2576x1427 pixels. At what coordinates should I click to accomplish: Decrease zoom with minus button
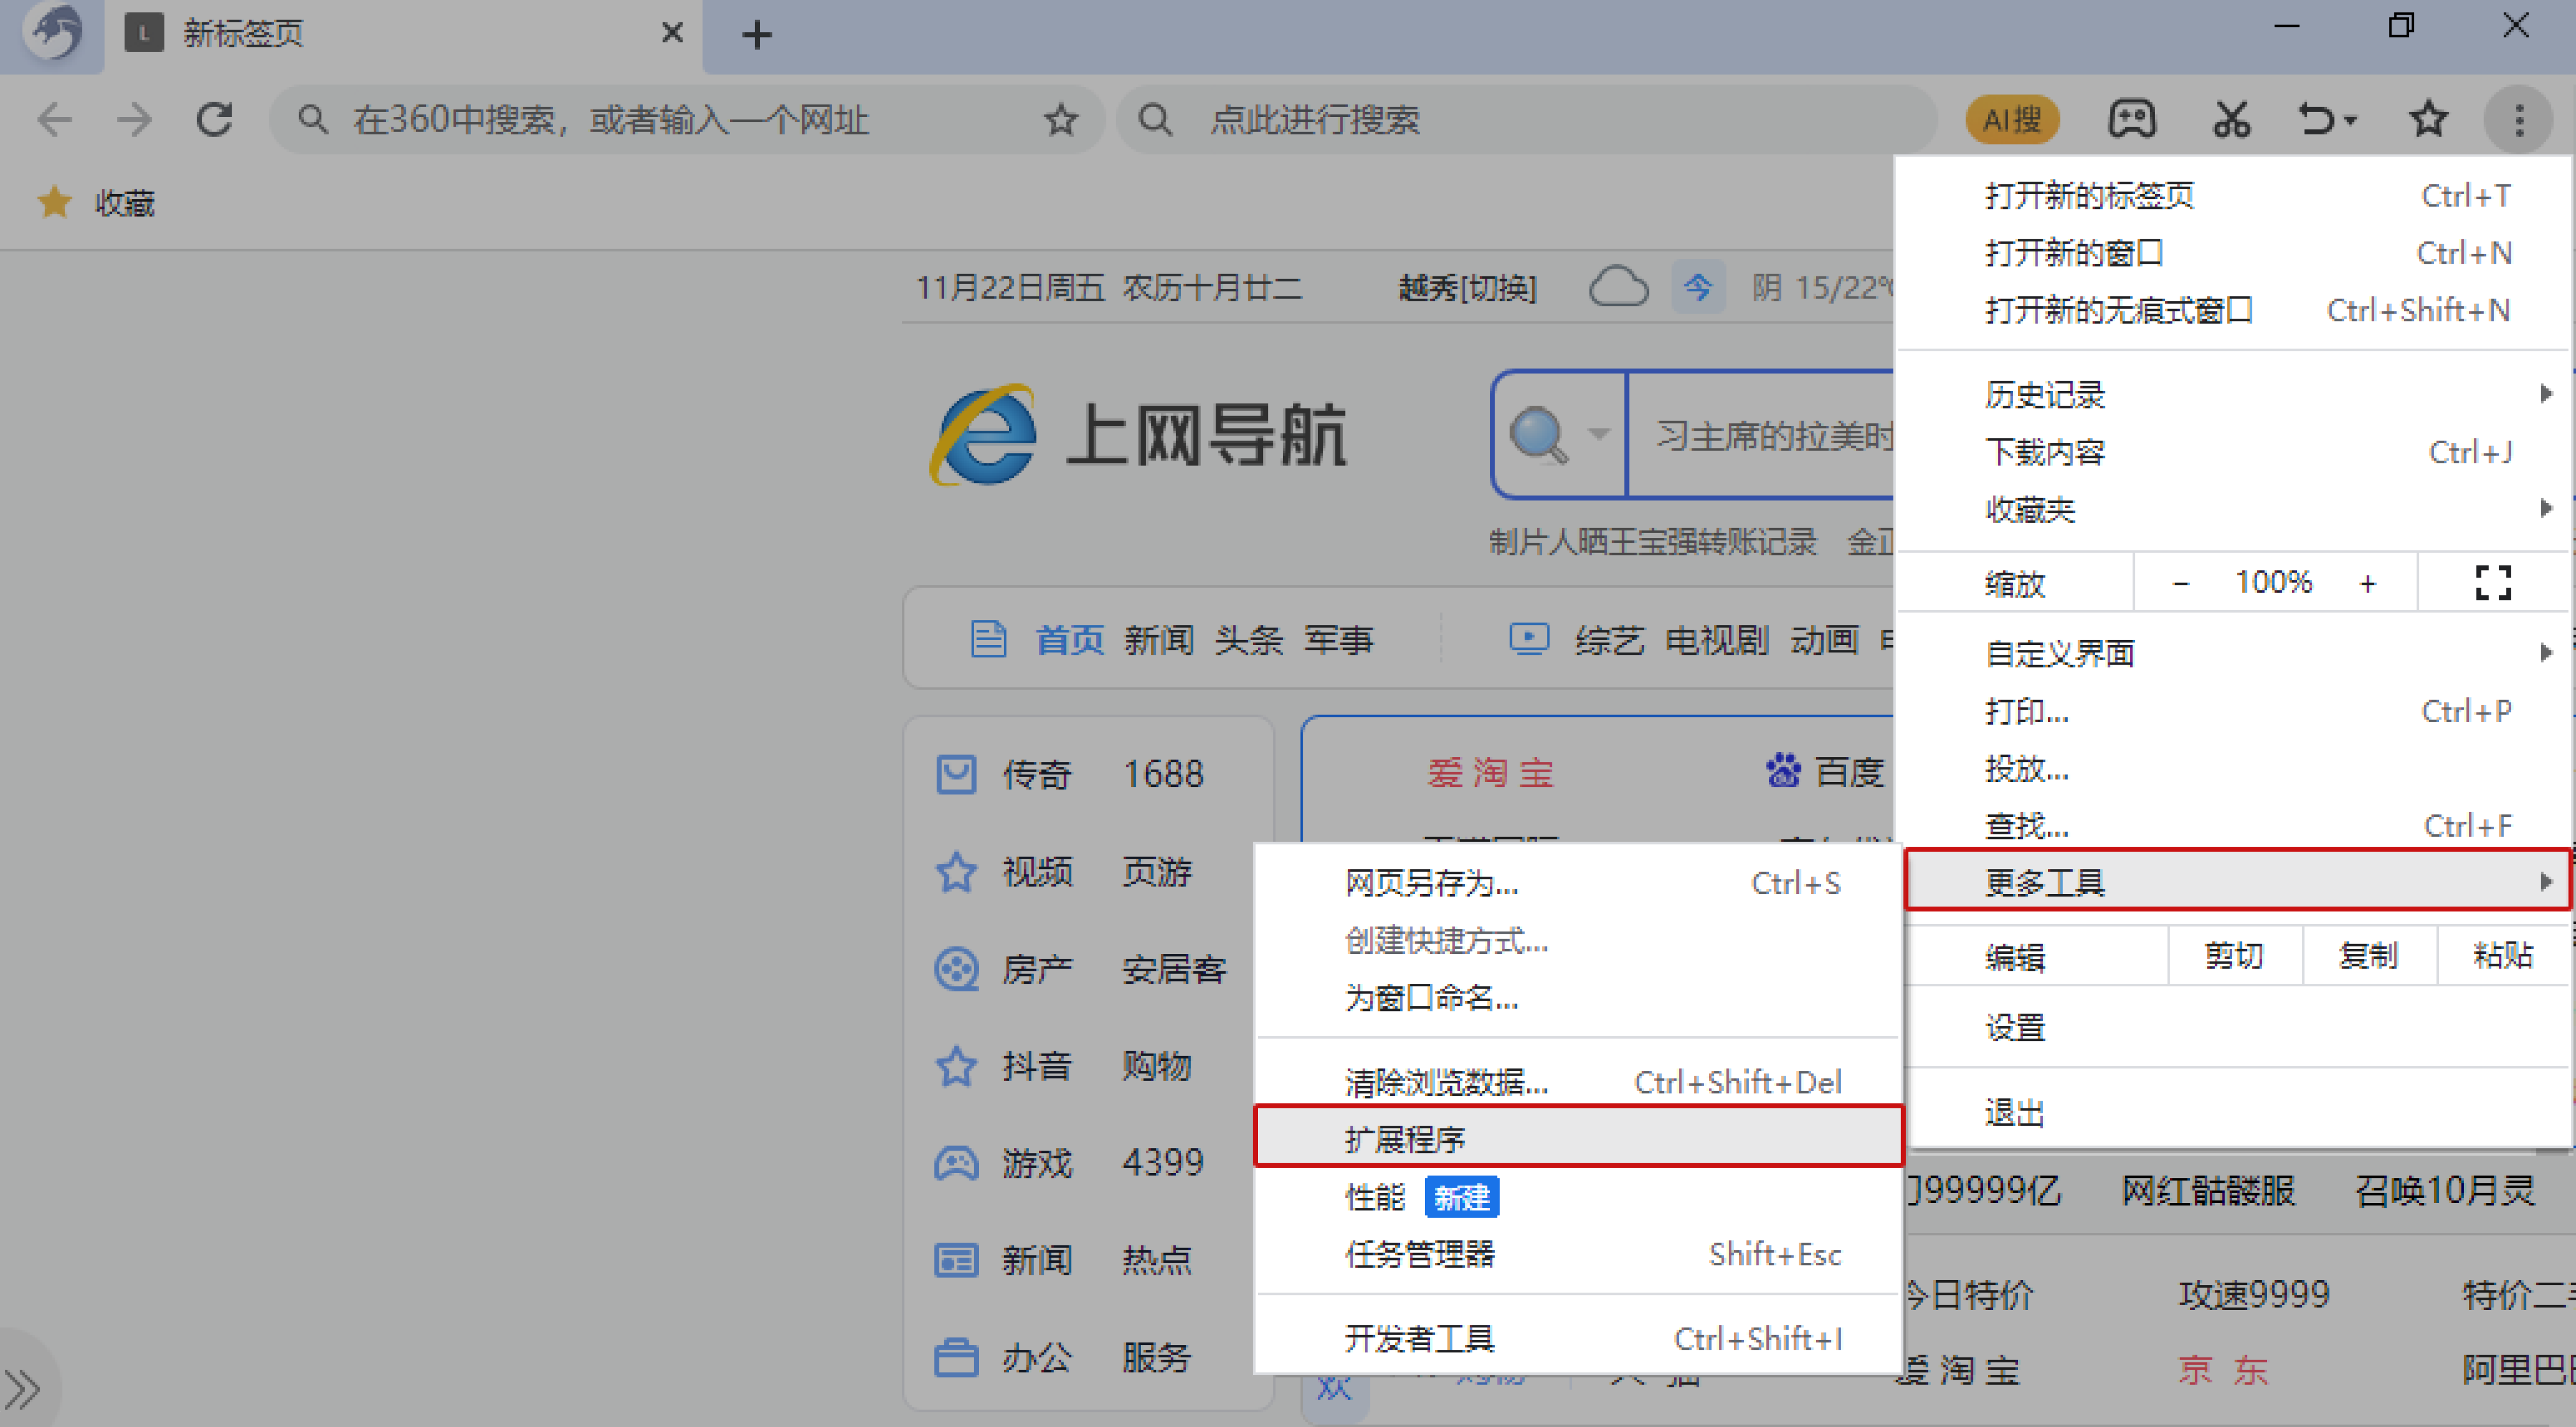pos(2180,582)
